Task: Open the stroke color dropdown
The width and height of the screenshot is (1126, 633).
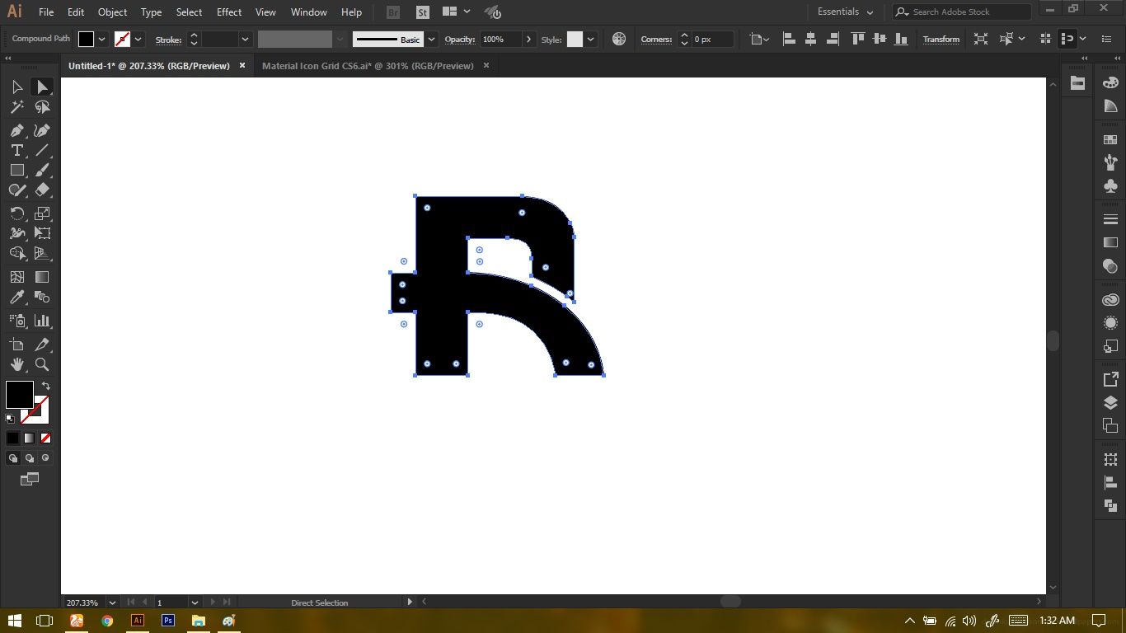Action: tap(138, 40)
